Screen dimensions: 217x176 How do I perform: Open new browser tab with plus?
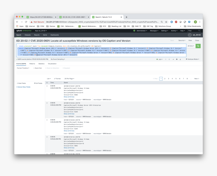tap(126, 17)
